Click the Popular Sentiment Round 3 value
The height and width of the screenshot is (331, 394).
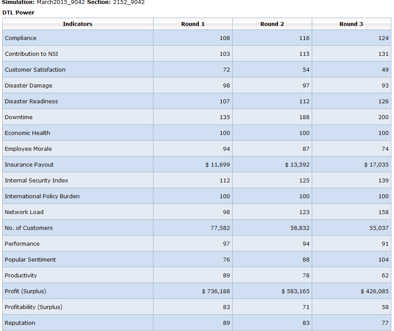383,260
